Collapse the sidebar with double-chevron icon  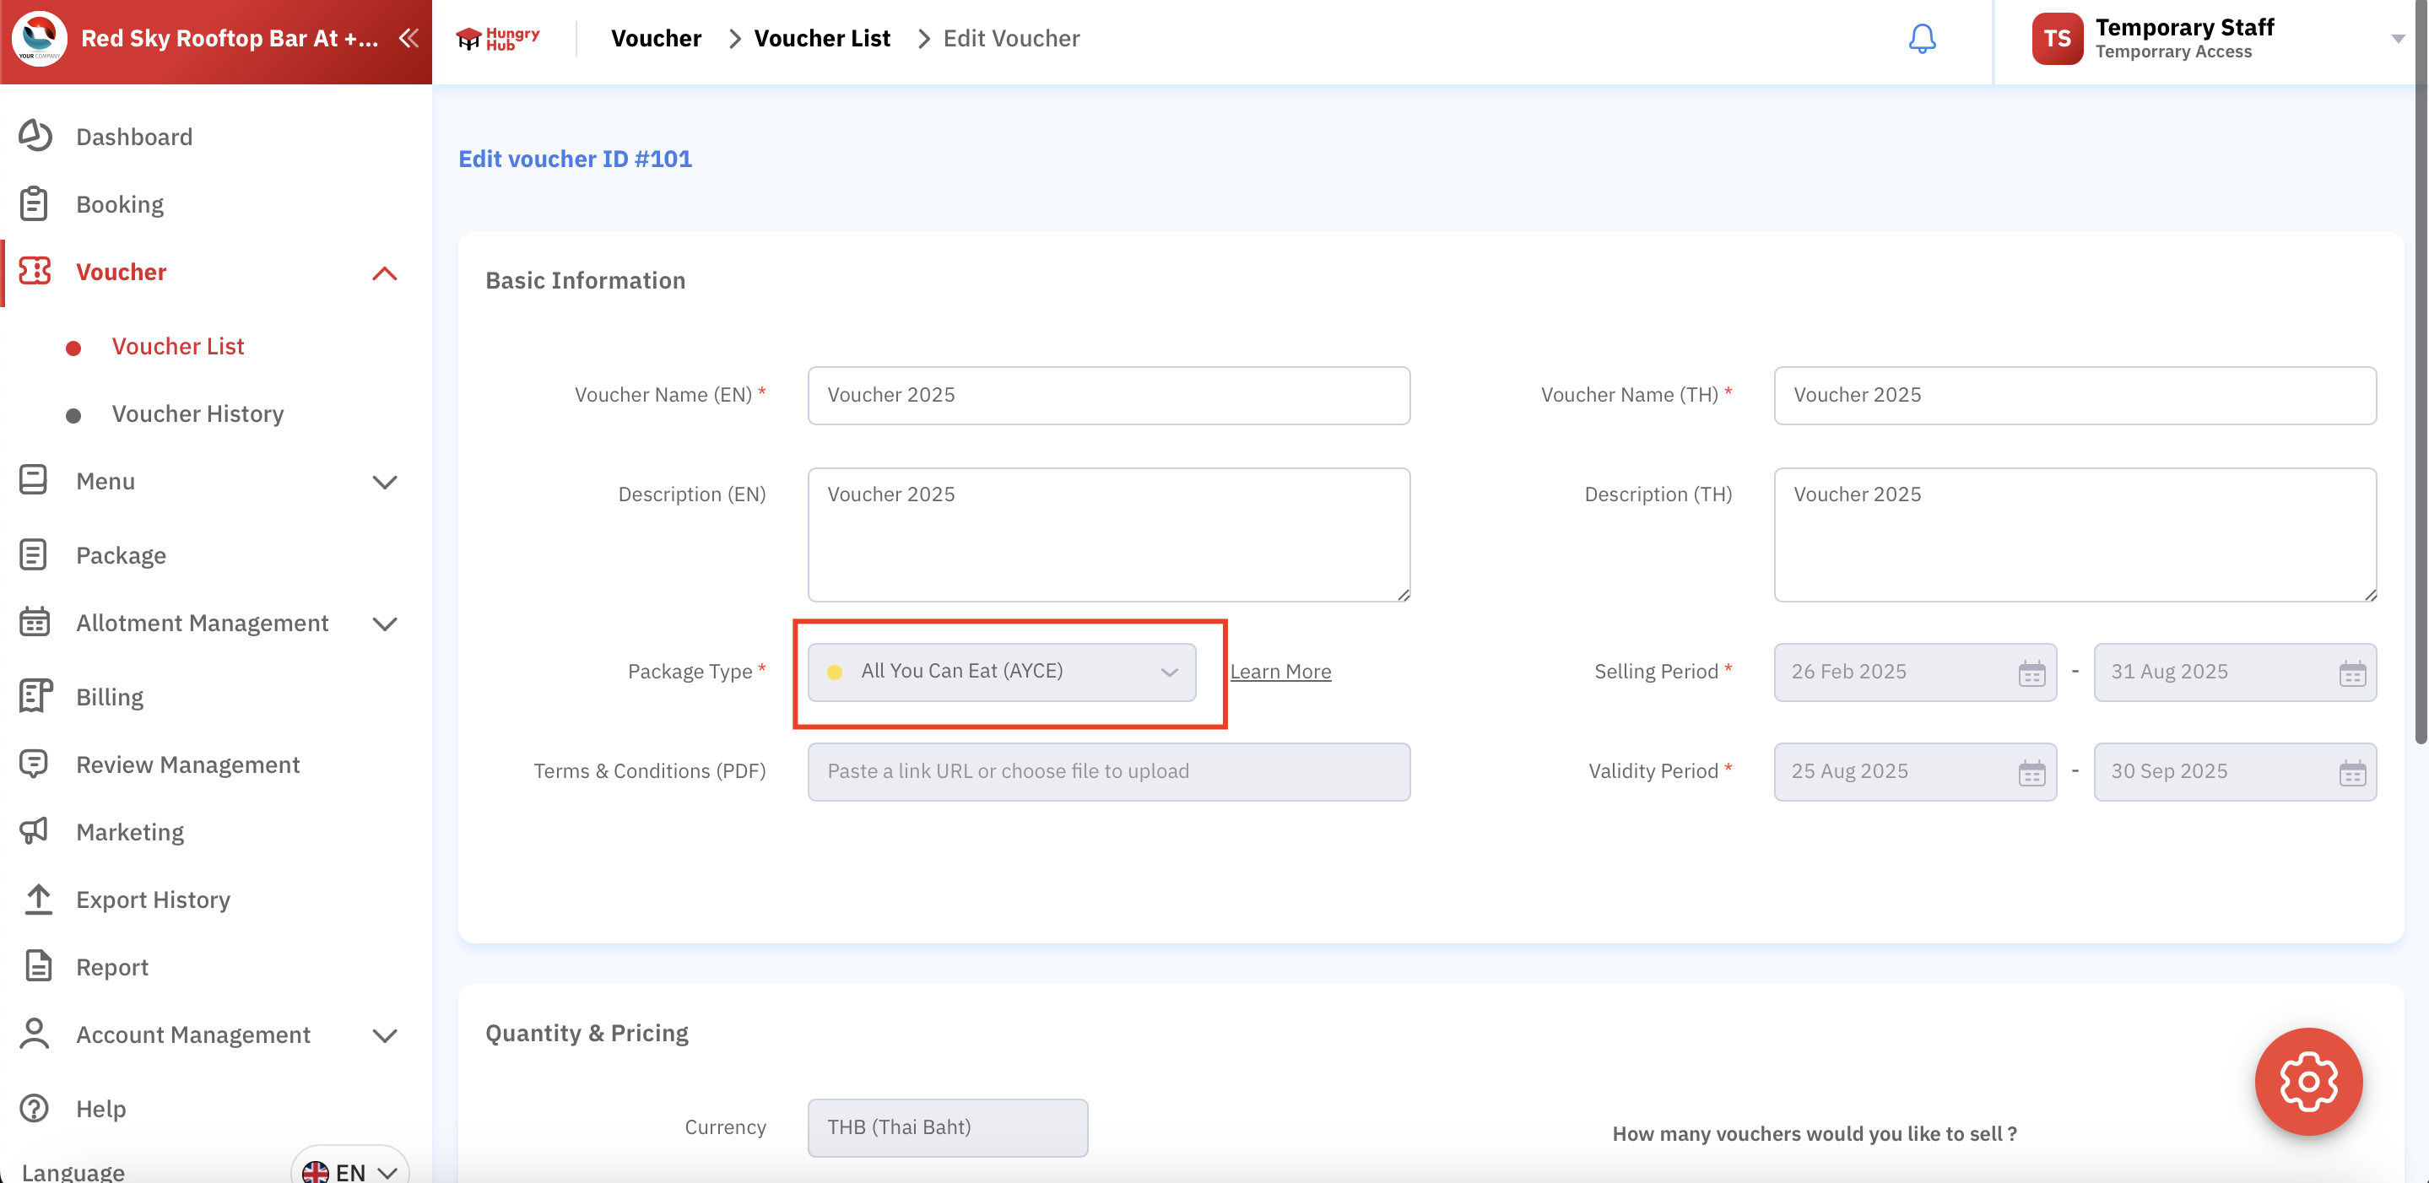tap(408, 39)
